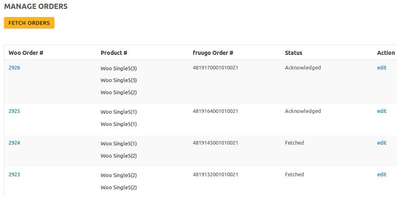The image size is (397, 197).
Task: Click the Status column header
Action: click(x=293, y=53)
